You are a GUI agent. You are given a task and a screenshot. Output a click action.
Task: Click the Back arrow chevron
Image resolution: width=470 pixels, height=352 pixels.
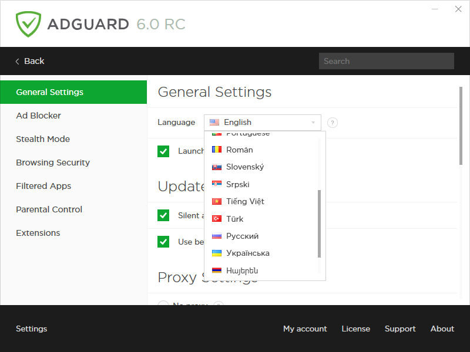tap(18, 62)
